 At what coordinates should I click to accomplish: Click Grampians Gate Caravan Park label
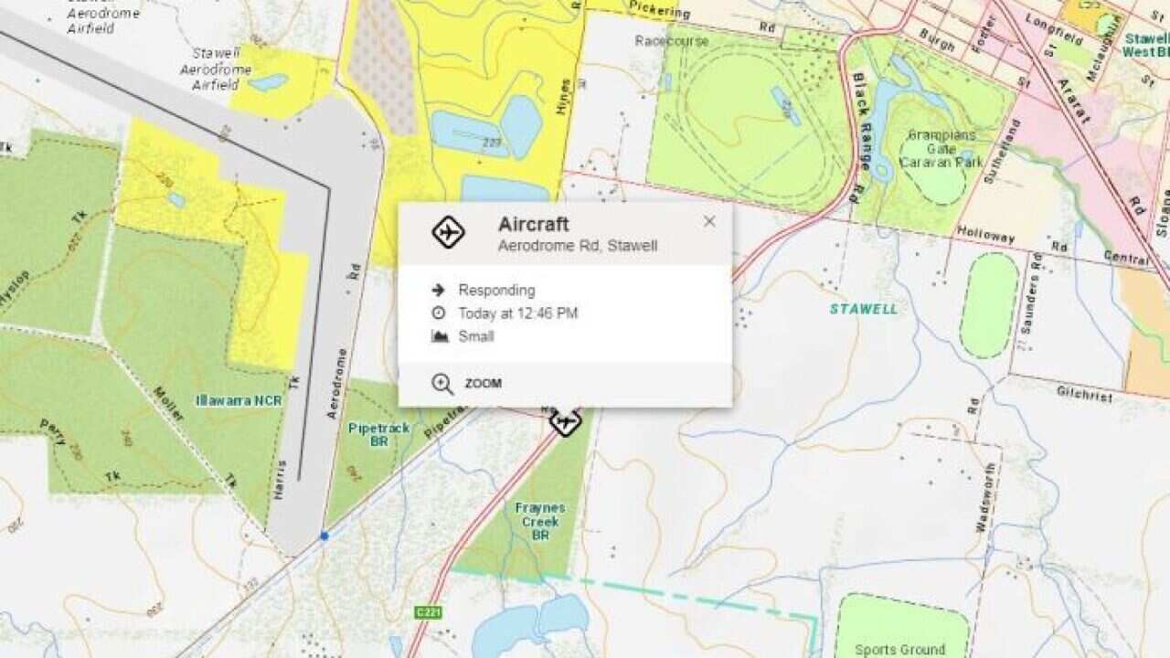tap(941, 148)
